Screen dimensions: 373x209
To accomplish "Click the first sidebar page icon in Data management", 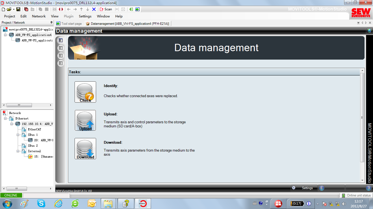I will click(x=60, y=41).
